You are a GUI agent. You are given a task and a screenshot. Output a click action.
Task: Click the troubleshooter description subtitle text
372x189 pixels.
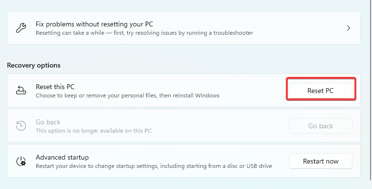[x=144, y=33]
